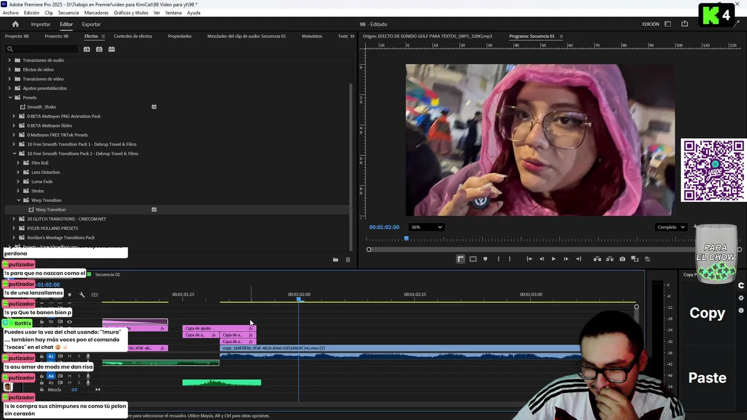Open the Gráficos y títulos menu
This screenshot has height=420, width=747.
click(x=131, y=13)
